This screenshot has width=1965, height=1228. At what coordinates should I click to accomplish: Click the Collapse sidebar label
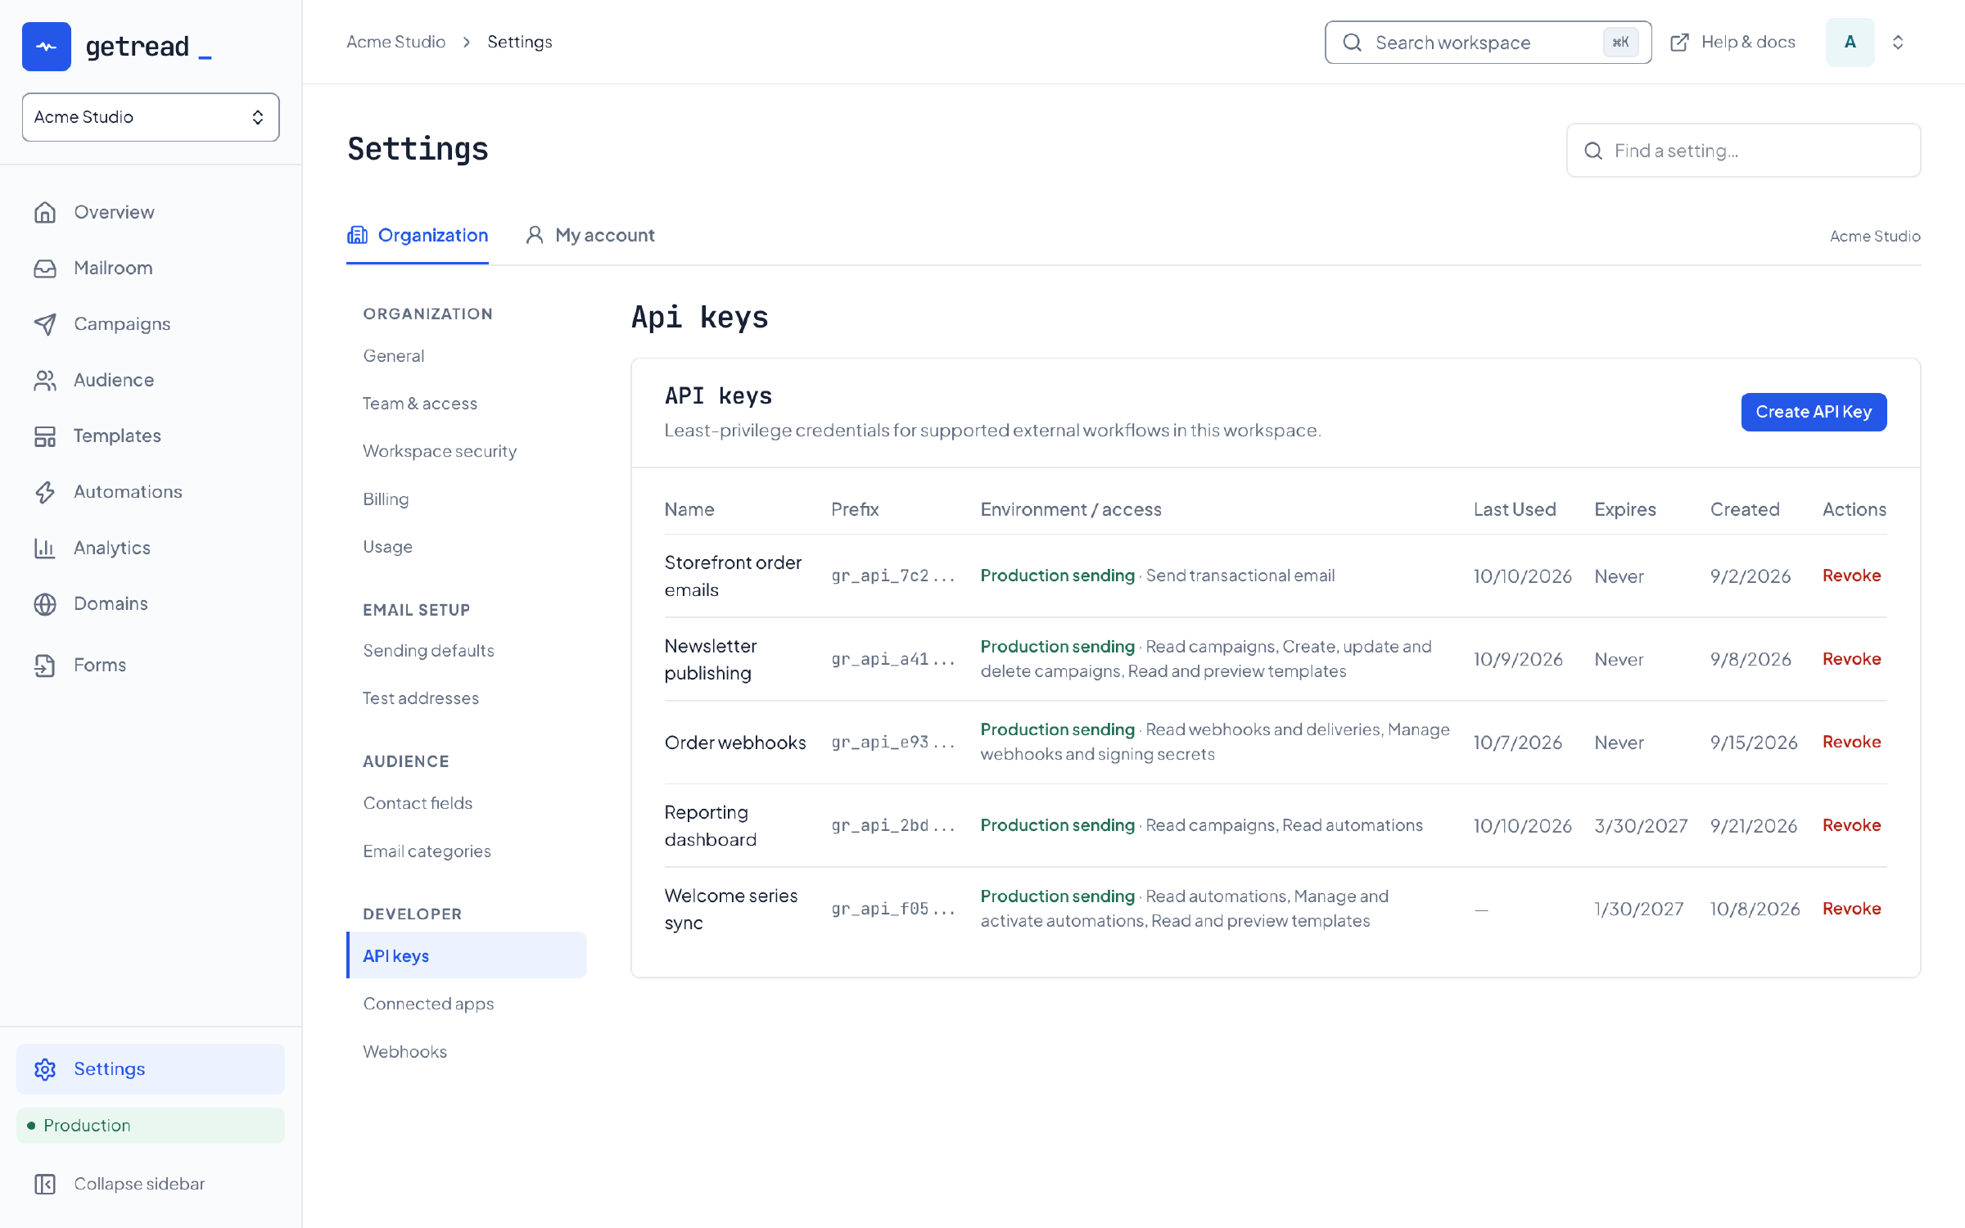click(x=139, y=1184)
